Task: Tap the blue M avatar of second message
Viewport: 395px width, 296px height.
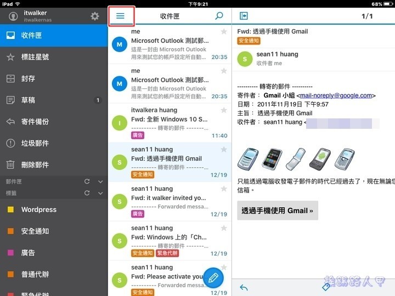Action: (x=120, y=84)
